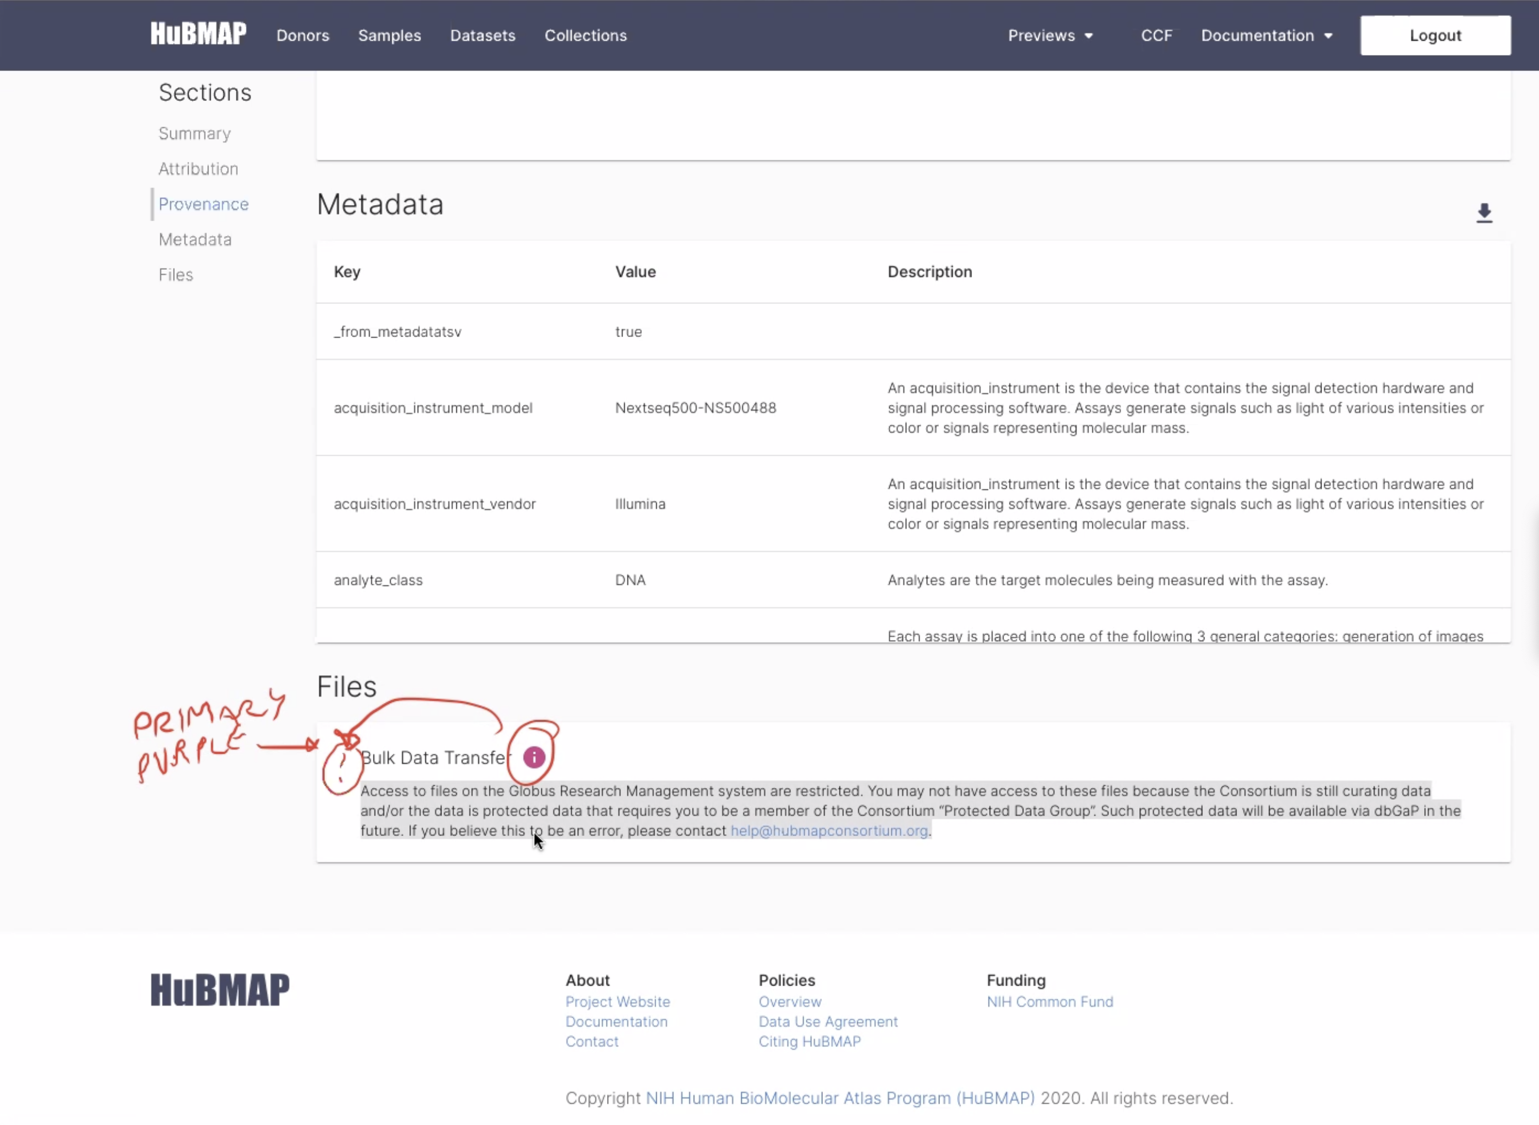The height and width of the screenshot is (1125, 1539).
Task: Select the Attribution section
Action: pos(198,169)
